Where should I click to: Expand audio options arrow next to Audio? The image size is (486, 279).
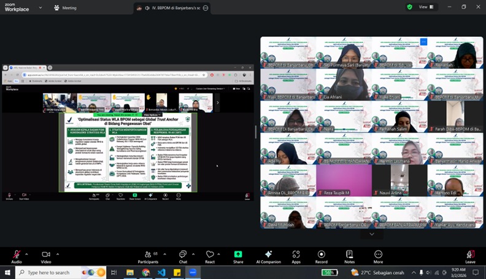(26, 254)
